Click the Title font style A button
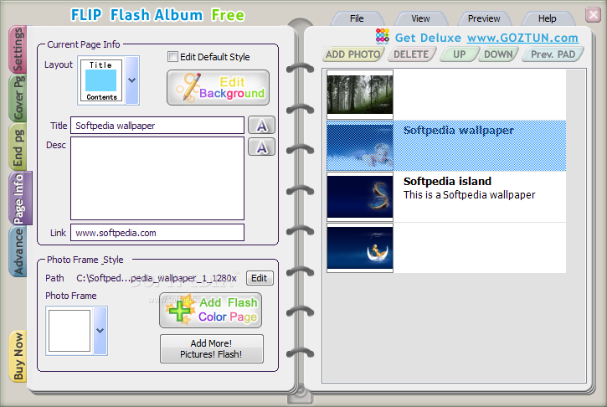Image resolution: width=607 pixels, height=407 pixels. coord(262,125)
